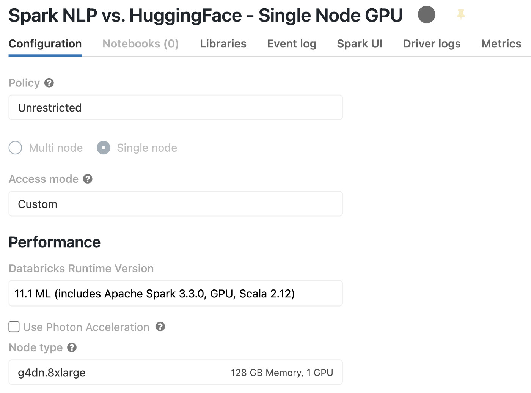Click the pin icon beside cluster title
Image resolution: width=531 pixels, height=393 pixels.
point(461,14)
